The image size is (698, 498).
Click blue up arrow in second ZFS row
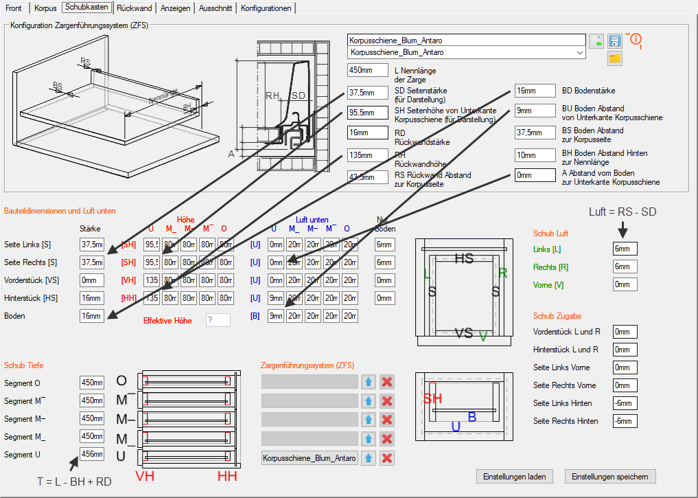point(368,401)
